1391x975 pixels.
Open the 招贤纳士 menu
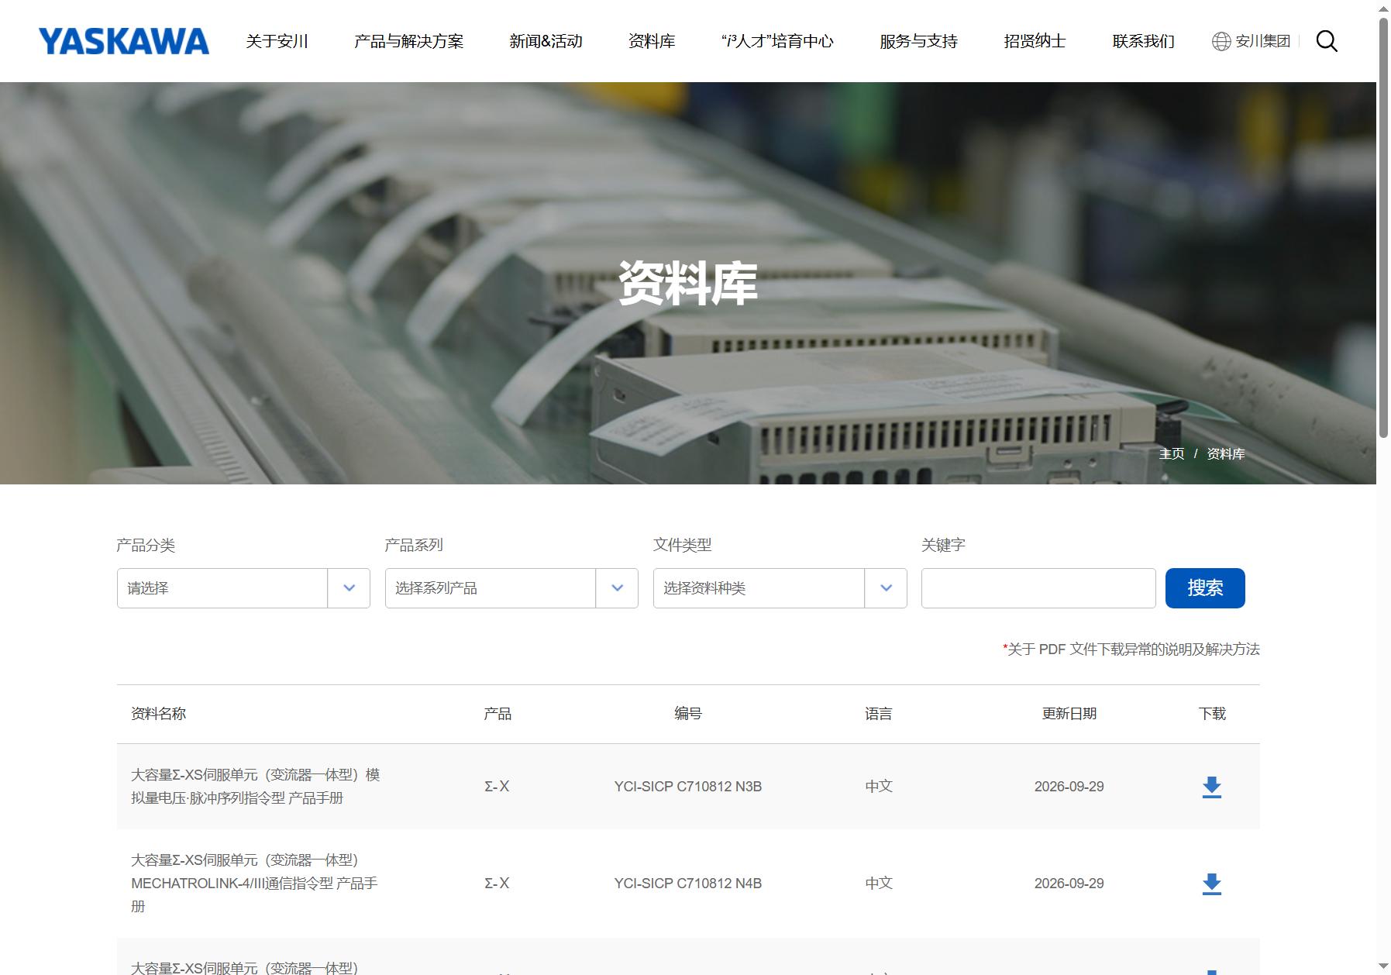click(x=1035, y=41)
